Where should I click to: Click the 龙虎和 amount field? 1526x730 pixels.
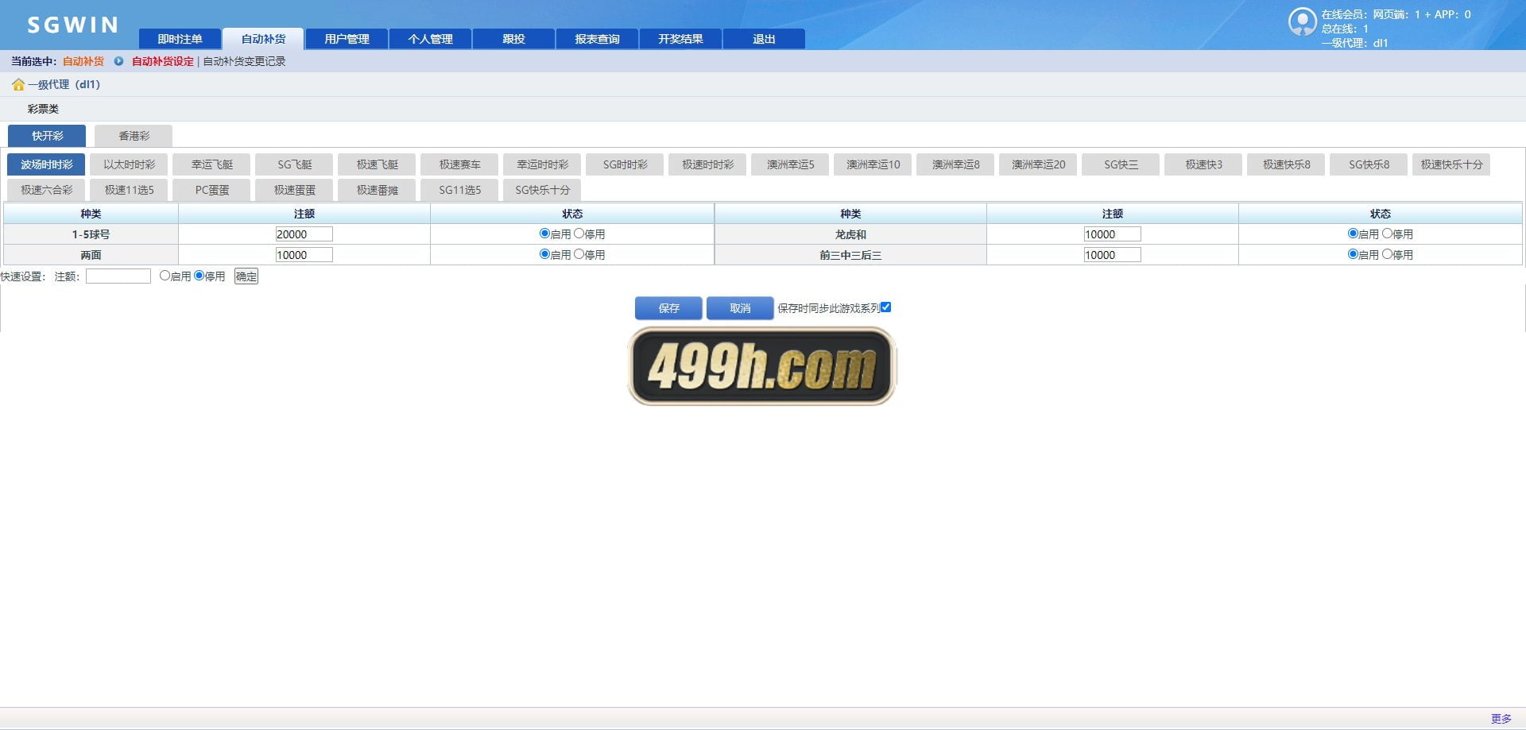1112,234
